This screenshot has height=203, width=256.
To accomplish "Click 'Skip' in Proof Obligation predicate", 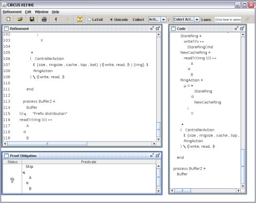I will [x=29, y=167].
